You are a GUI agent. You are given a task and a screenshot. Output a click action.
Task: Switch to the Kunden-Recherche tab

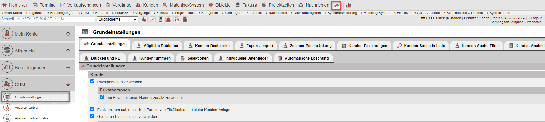[x=209, y=46]
